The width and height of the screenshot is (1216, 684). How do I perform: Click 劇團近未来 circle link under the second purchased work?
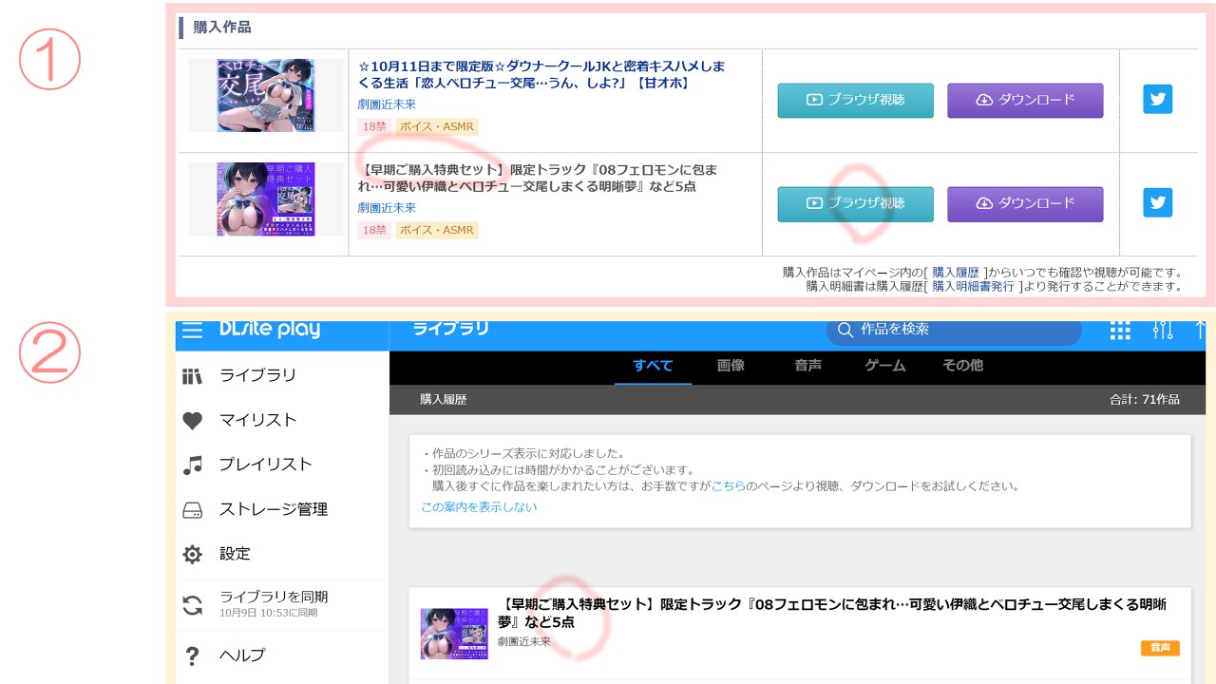point(387,207)
